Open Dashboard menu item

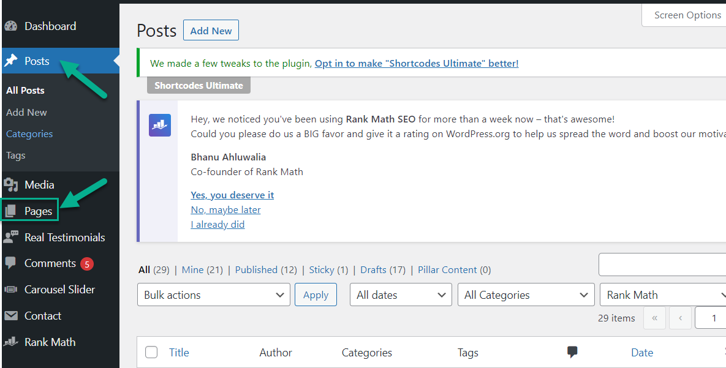[50, 26]
